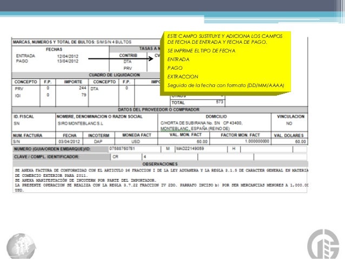Click the observations text block
The height and width of the screenshot is (259, 345).
(x=160, y=180)
